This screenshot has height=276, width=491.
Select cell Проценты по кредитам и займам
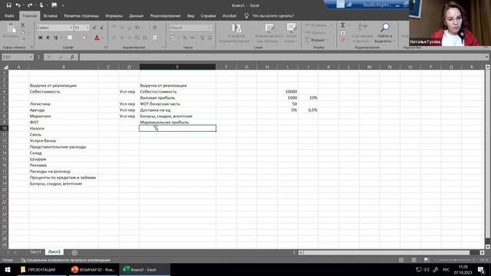64,177
